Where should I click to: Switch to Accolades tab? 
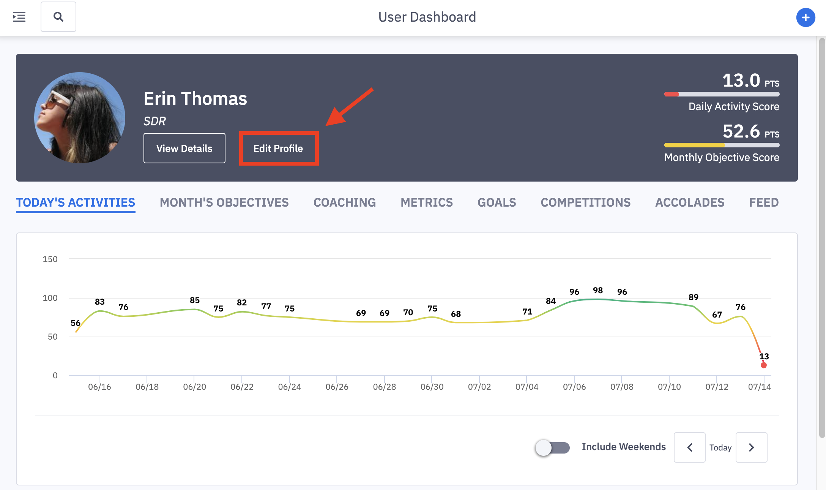(x=690, y=202)
